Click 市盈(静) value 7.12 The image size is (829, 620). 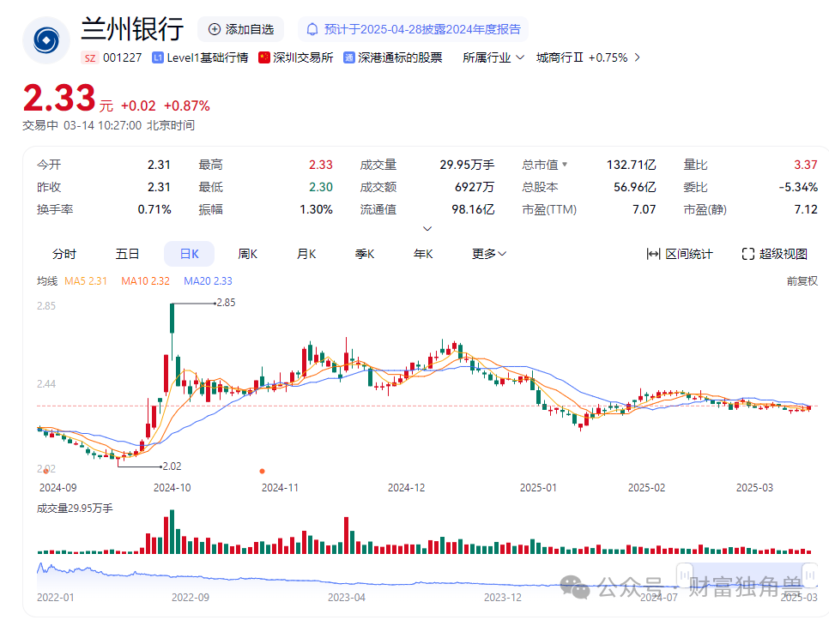coord(806,209)
